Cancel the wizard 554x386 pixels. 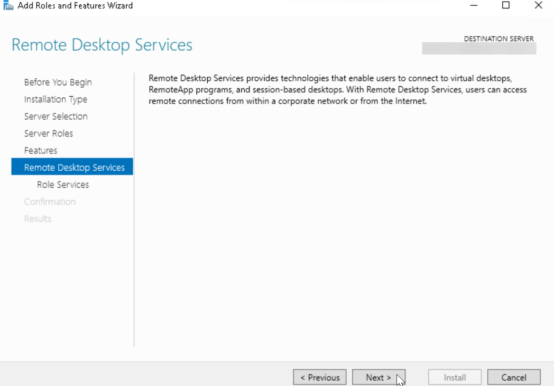click(x=514, y=377)
